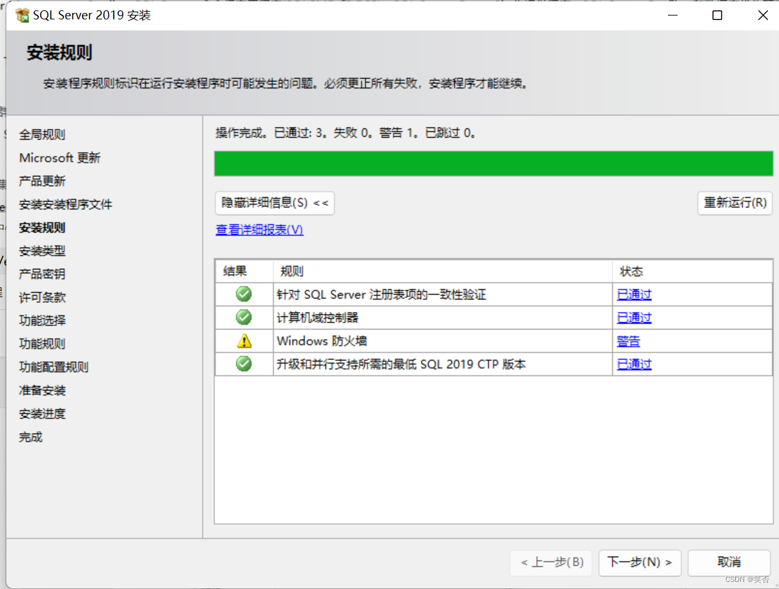
Task: Select 产品密钥 step in sidebar
Action: pyautogui.click(x=42, y=274)
